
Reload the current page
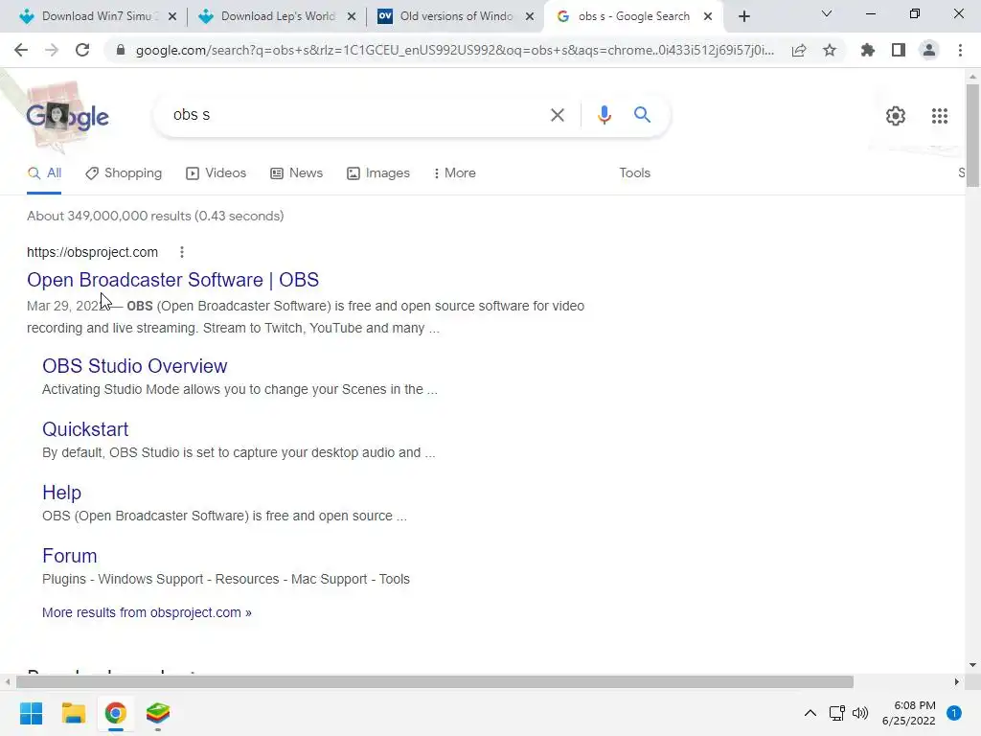click(x=82, y=50)
